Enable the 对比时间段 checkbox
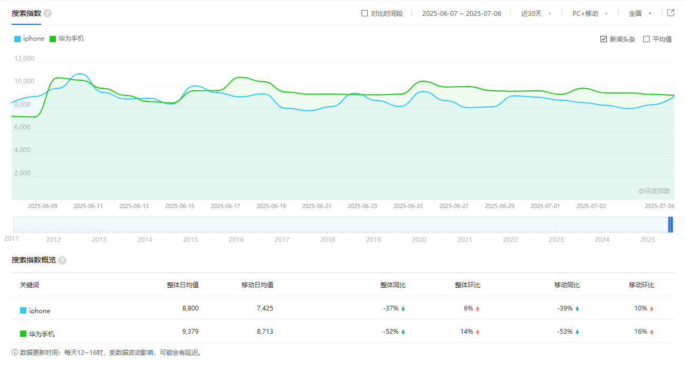686x367 pixels. pyautogui.click(x=365, y=13)
